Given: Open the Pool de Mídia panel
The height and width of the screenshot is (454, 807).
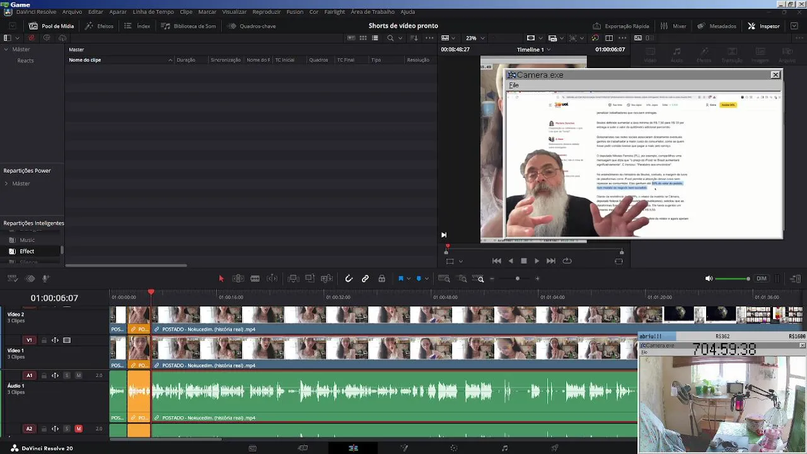Looking at the screenshot, I should pos(51,26).
